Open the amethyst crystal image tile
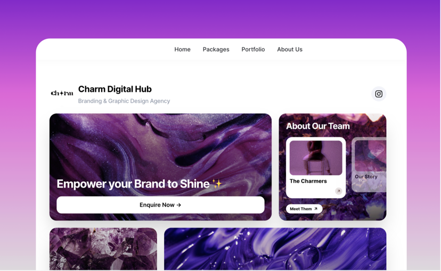 coord(103,249)
